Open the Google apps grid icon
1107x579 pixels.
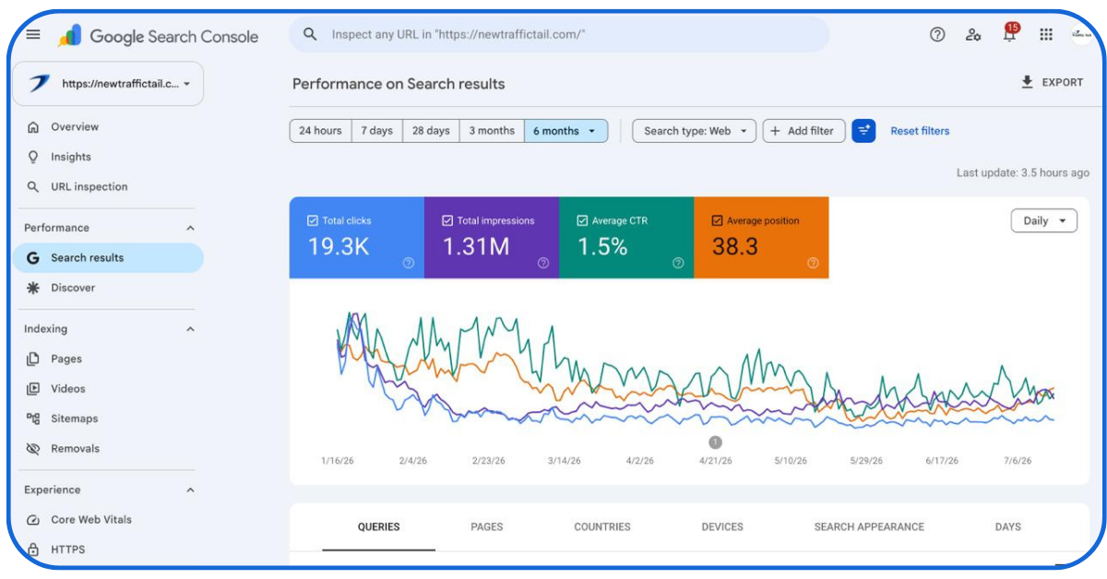point(1045,34)
